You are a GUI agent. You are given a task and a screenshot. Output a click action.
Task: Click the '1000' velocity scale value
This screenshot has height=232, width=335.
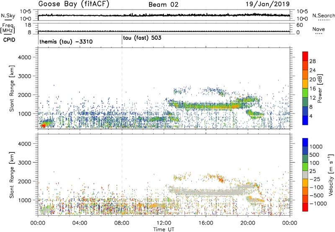(316, 147)
